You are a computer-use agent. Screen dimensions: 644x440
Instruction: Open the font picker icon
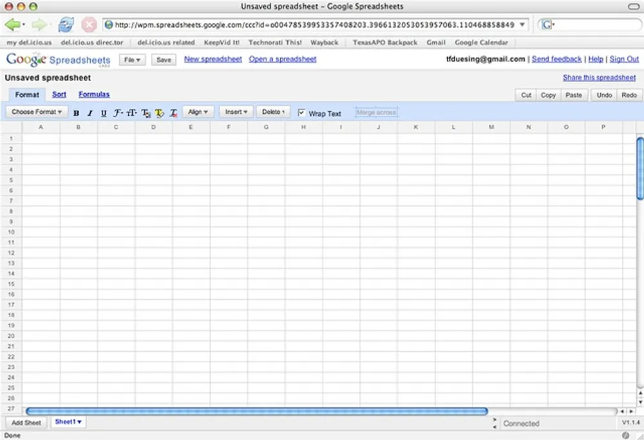(x=117, y=113)
